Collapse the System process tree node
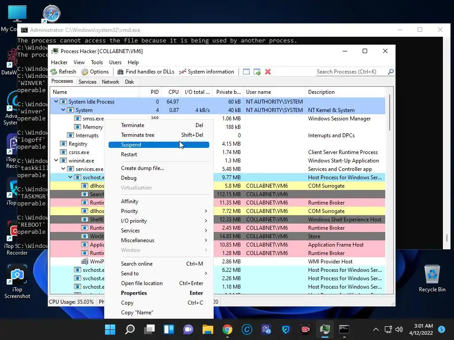 (x=63, y=110)
